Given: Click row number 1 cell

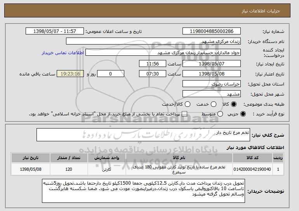Looking at the screenshot, I should (x=278, y=169).
